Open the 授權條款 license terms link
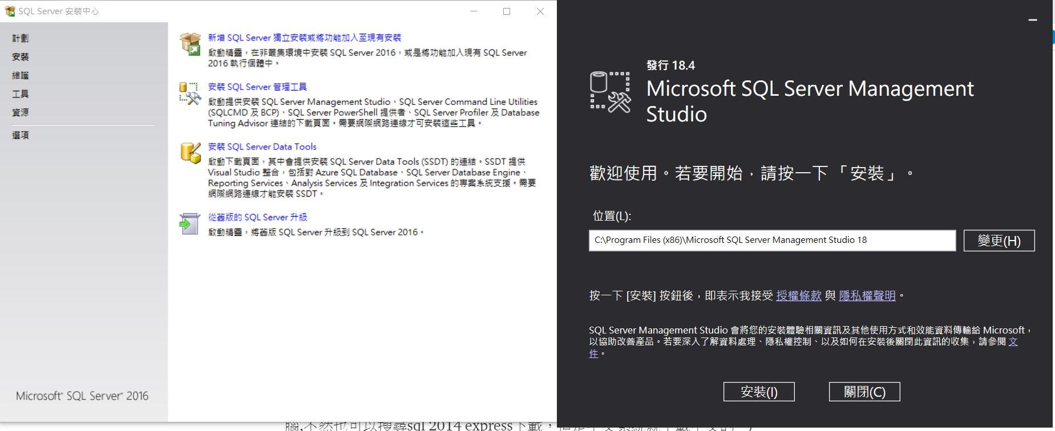This screenshot has width=1055, height=431. pyautogui.click(x=799, y=295)
